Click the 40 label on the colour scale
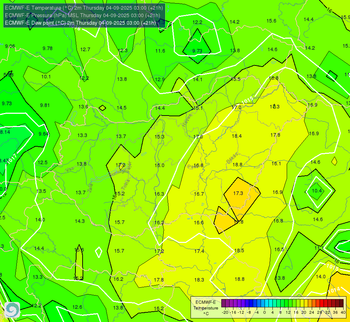Screen dimensions: 350x322 [x=343, y=312]
